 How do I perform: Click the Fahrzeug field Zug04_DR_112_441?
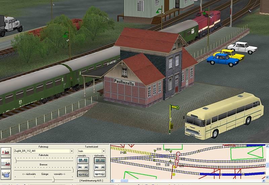click(42, 151)
